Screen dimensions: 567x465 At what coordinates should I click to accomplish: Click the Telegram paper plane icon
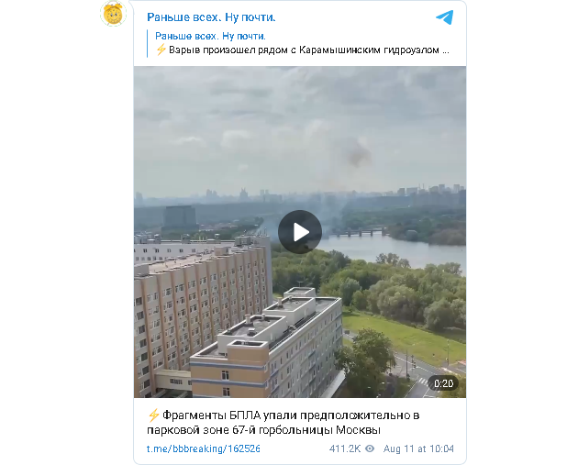click(444, 17)
